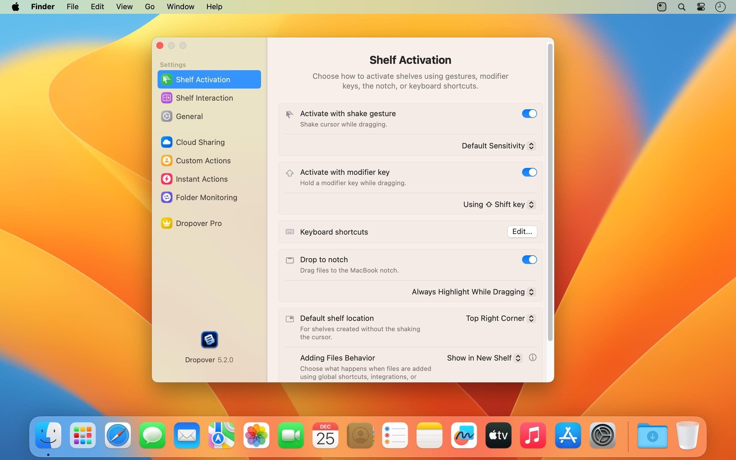Open Instant Actions lightning icon
The image size is (736, 460).
[x=166, y=179]
